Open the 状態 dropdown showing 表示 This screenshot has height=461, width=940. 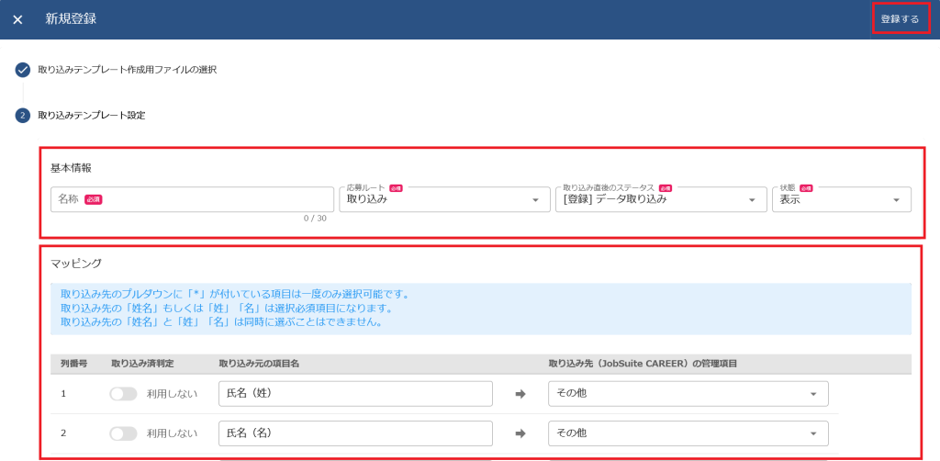pyautogui.click(x=841, y=199)
